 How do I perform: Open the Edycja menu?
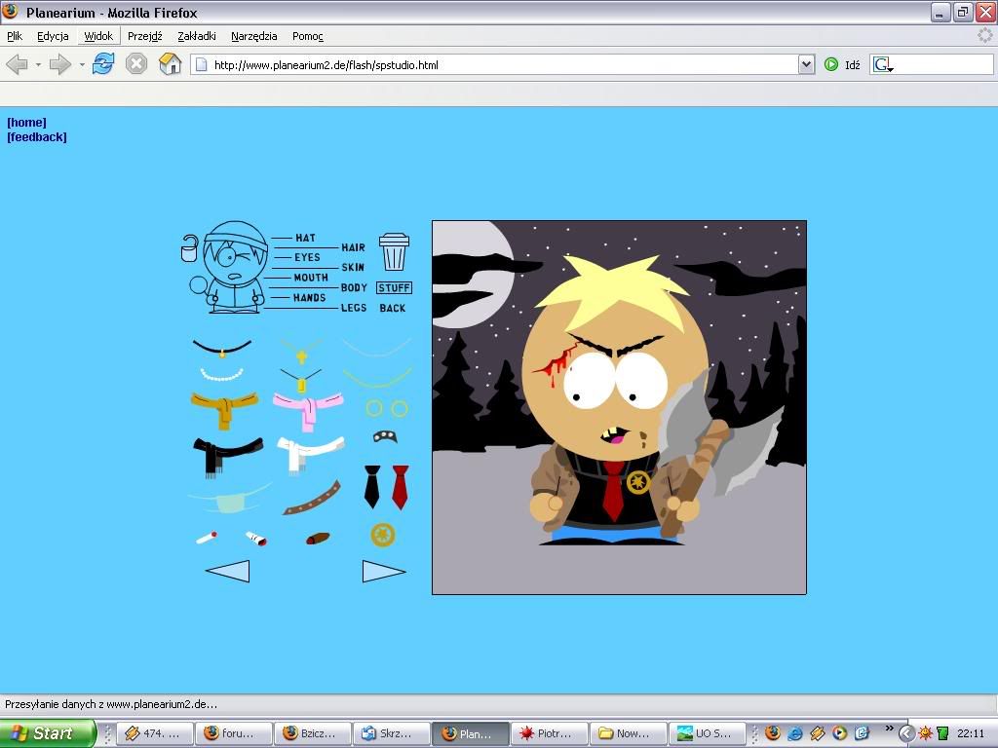click(x=53, y=36)
